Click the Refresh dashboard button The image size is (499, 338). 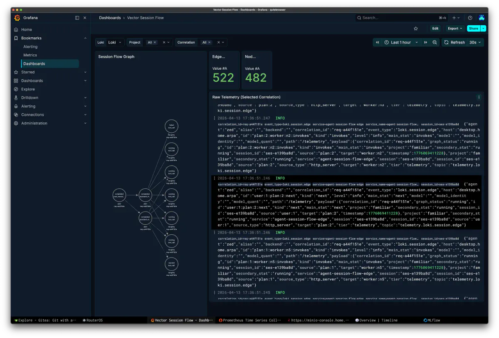click(454, 42)
